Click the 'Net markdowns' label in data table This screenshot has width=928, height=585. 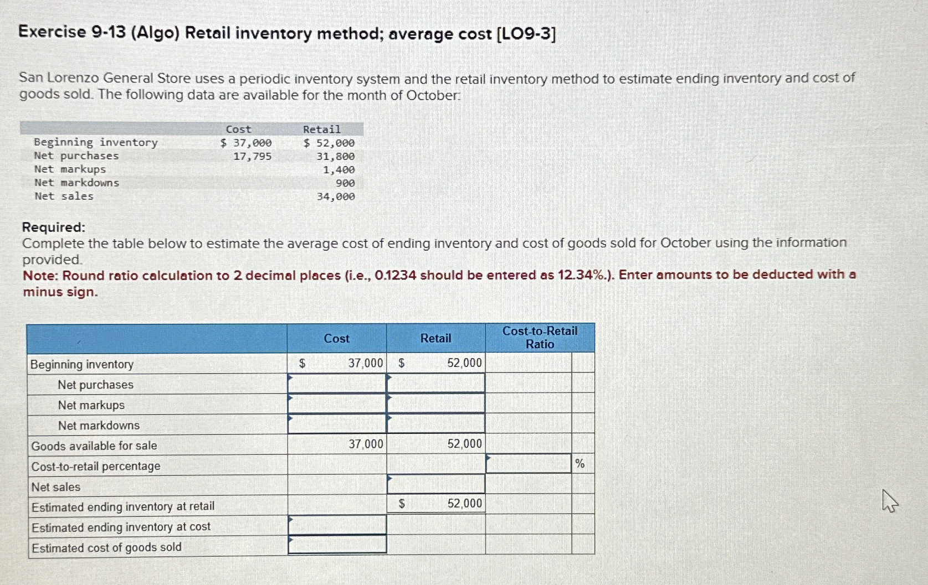[76, 183]
